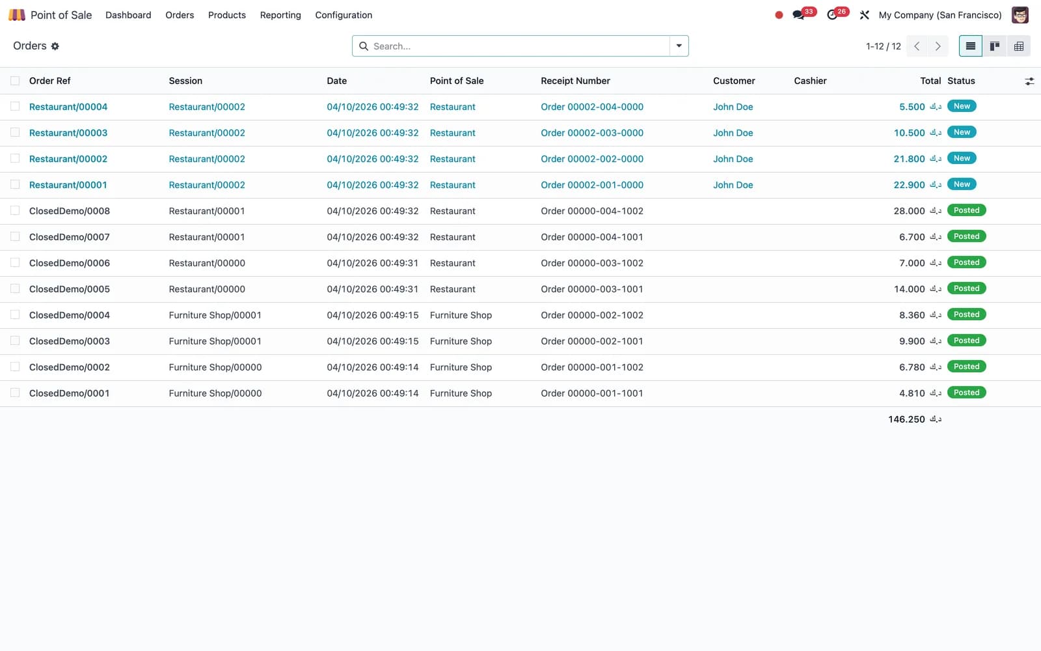Check the Restaurant/00004 row checkbox
Screen dimensions: 1041x651
click(x=15, y=107)
